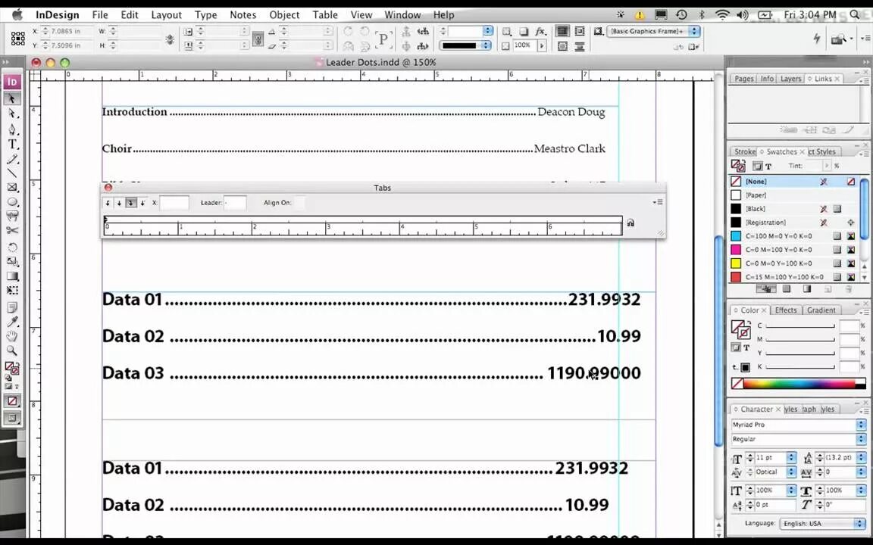
Task: Select the Ellipse tool
Action: (11, 202)
